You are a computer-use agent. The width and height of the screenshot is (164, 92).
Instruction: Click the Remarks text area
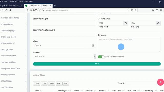tap(129, 45)
